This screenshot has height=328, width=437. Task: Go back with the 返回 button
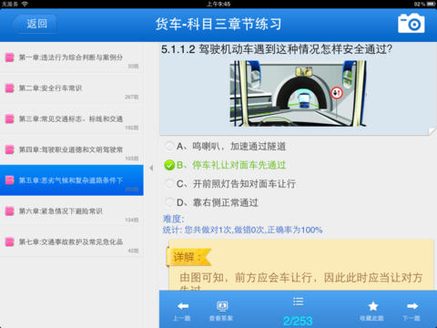coord(36,24)
